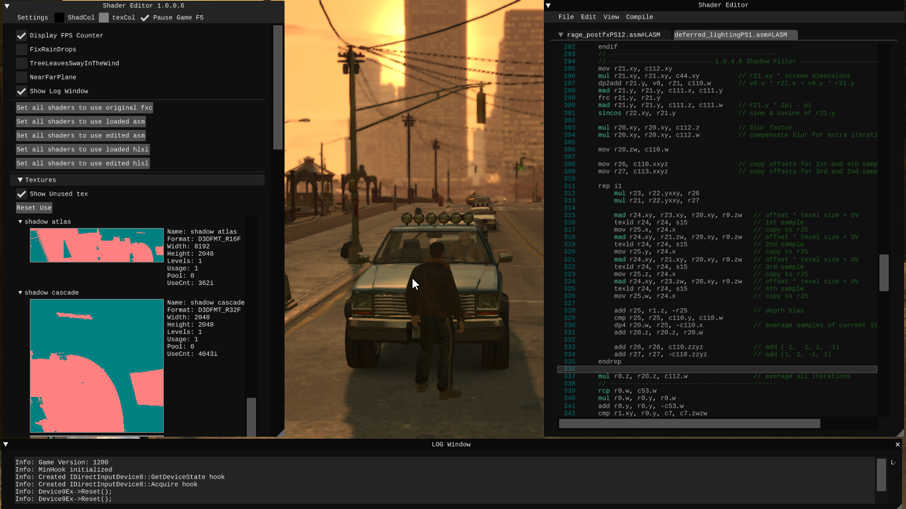The image size is (906, 509).
Task: Click code line 'cmp r1.xy, r0.y, c7, c7.zwzw'
Action: (x=653, y=414)
